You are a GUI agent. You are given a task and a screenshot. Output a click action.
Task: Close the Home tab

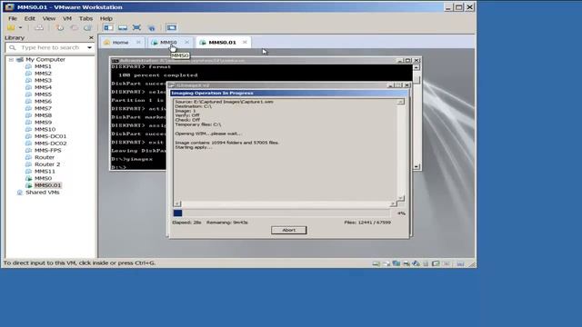138,43
